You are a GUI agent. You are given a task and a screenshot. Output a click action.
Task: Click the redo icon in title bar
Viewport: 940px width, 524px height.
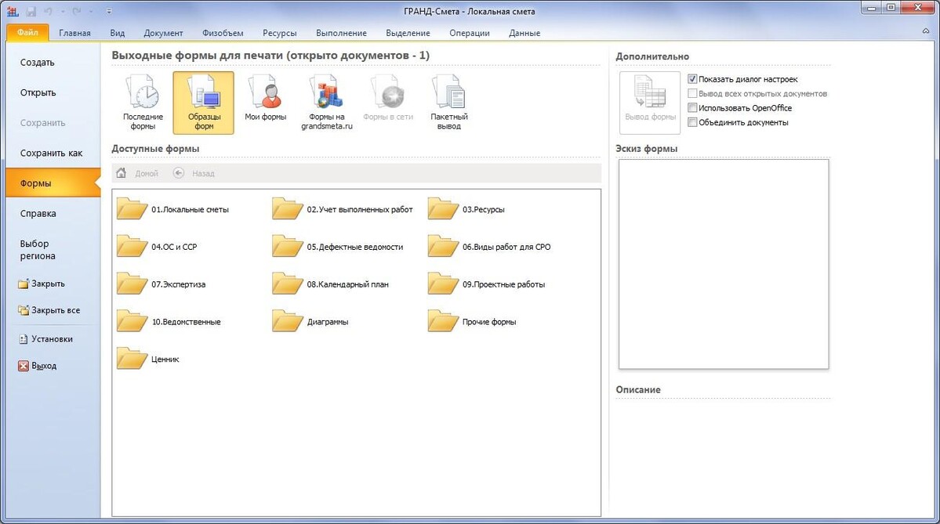tap(77, 12)
